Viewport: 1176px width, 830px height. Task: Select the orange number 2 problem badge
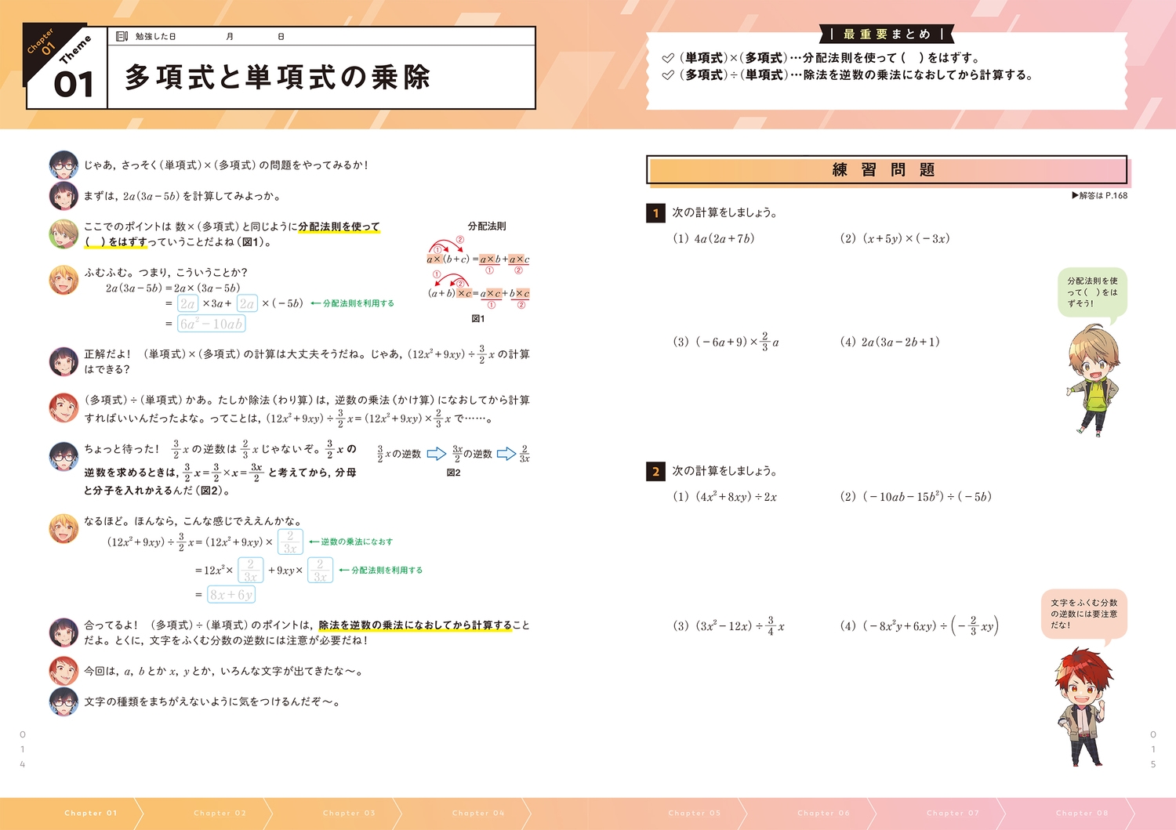(x=655, y=471)
